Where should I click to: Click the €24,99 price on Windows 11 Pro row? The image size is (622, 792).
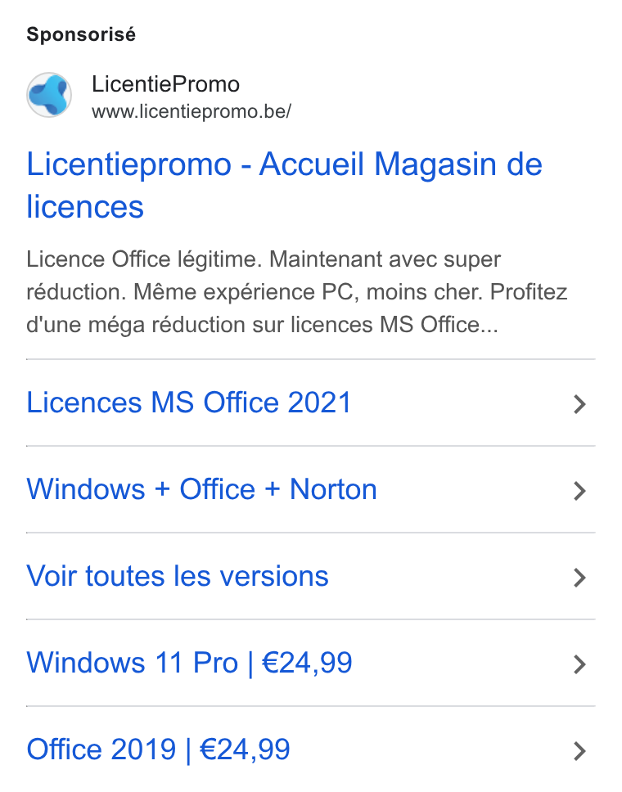[x=307, y=664]
